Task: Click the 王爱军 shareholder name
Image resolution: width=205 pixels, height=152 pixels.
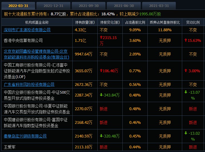Action: 9,147
